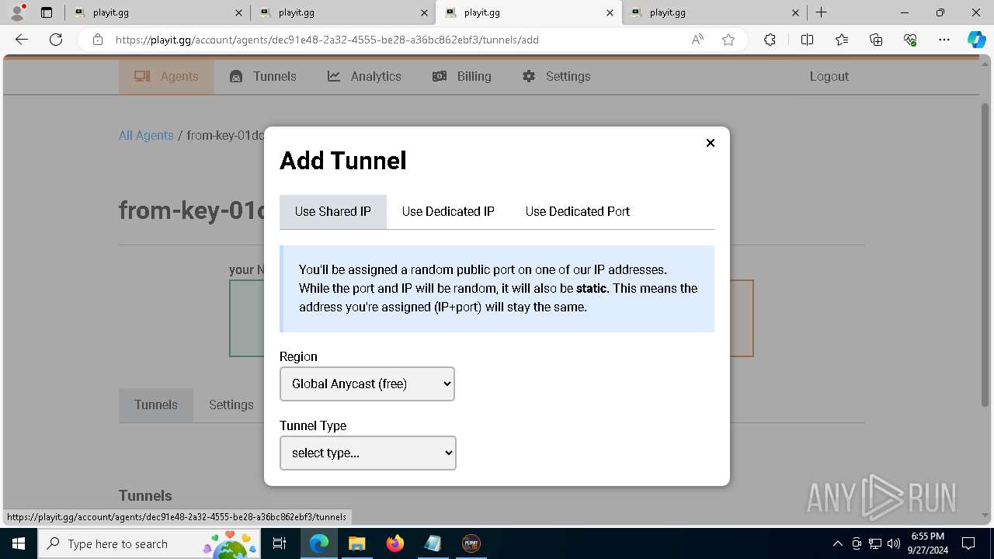
Task: Switch to the fourth playit.gg tab
Action: 714,12
